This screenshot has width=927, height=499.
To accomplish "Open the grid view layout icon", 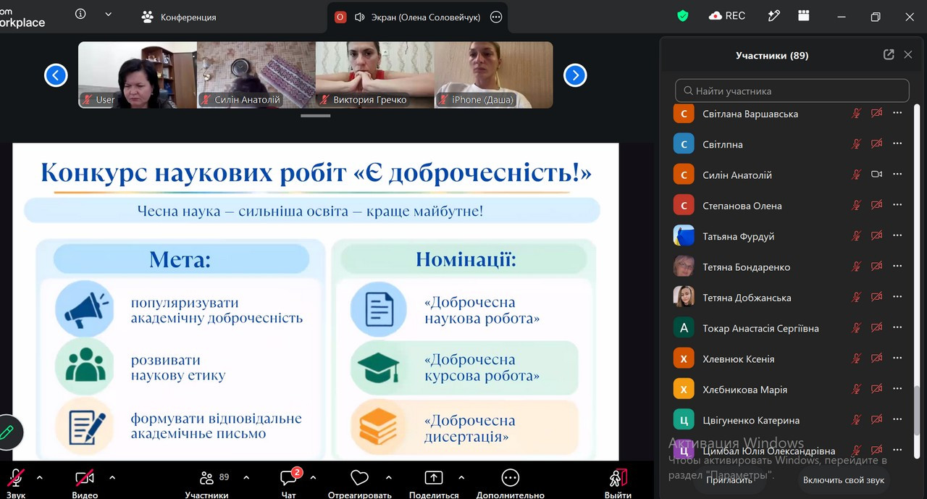I will (804, 16).
